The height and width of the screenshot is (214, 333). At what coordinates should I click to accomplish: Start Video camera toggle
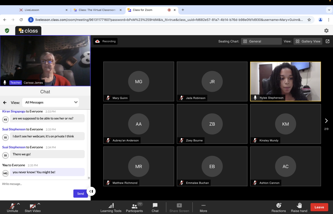(x=33, y=207)
